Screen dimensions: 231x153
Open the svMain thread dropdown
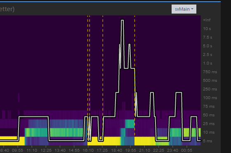coord(184,9)
